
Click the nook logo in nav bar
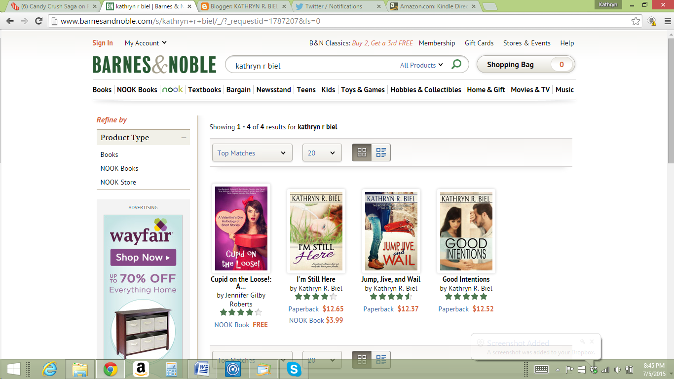[x=172, y=89]
